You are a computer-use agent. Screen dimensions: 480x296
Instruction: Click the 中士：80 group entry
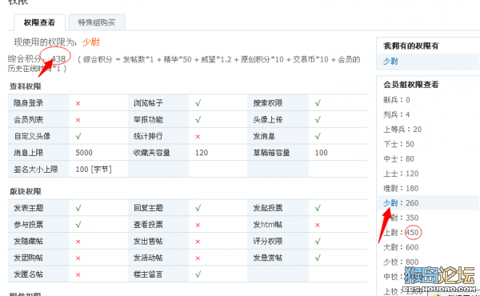[x=398, y=159]
